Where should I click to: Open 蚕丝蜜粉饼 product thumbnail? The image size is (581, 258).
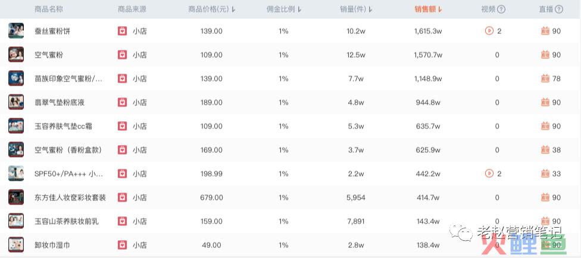tap(16, 31)
